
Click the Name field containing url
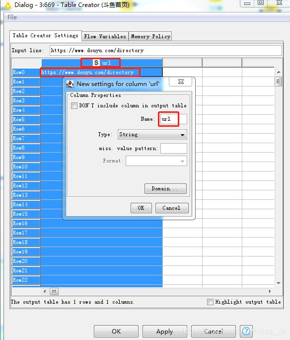pyautogui.click(x=173, y=119)
